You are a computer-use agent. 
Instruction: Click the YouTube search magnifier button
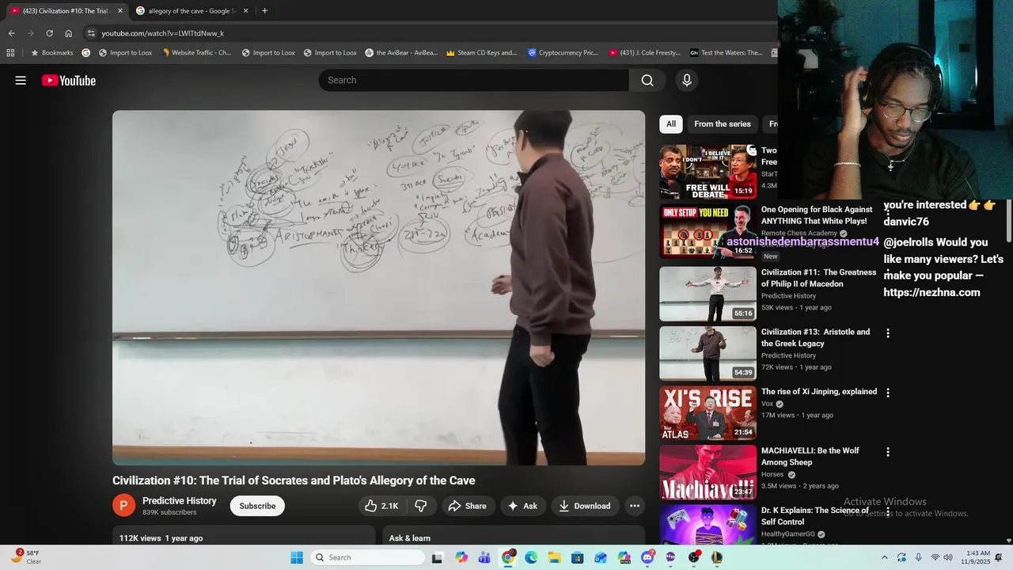(x=647, y=80)
